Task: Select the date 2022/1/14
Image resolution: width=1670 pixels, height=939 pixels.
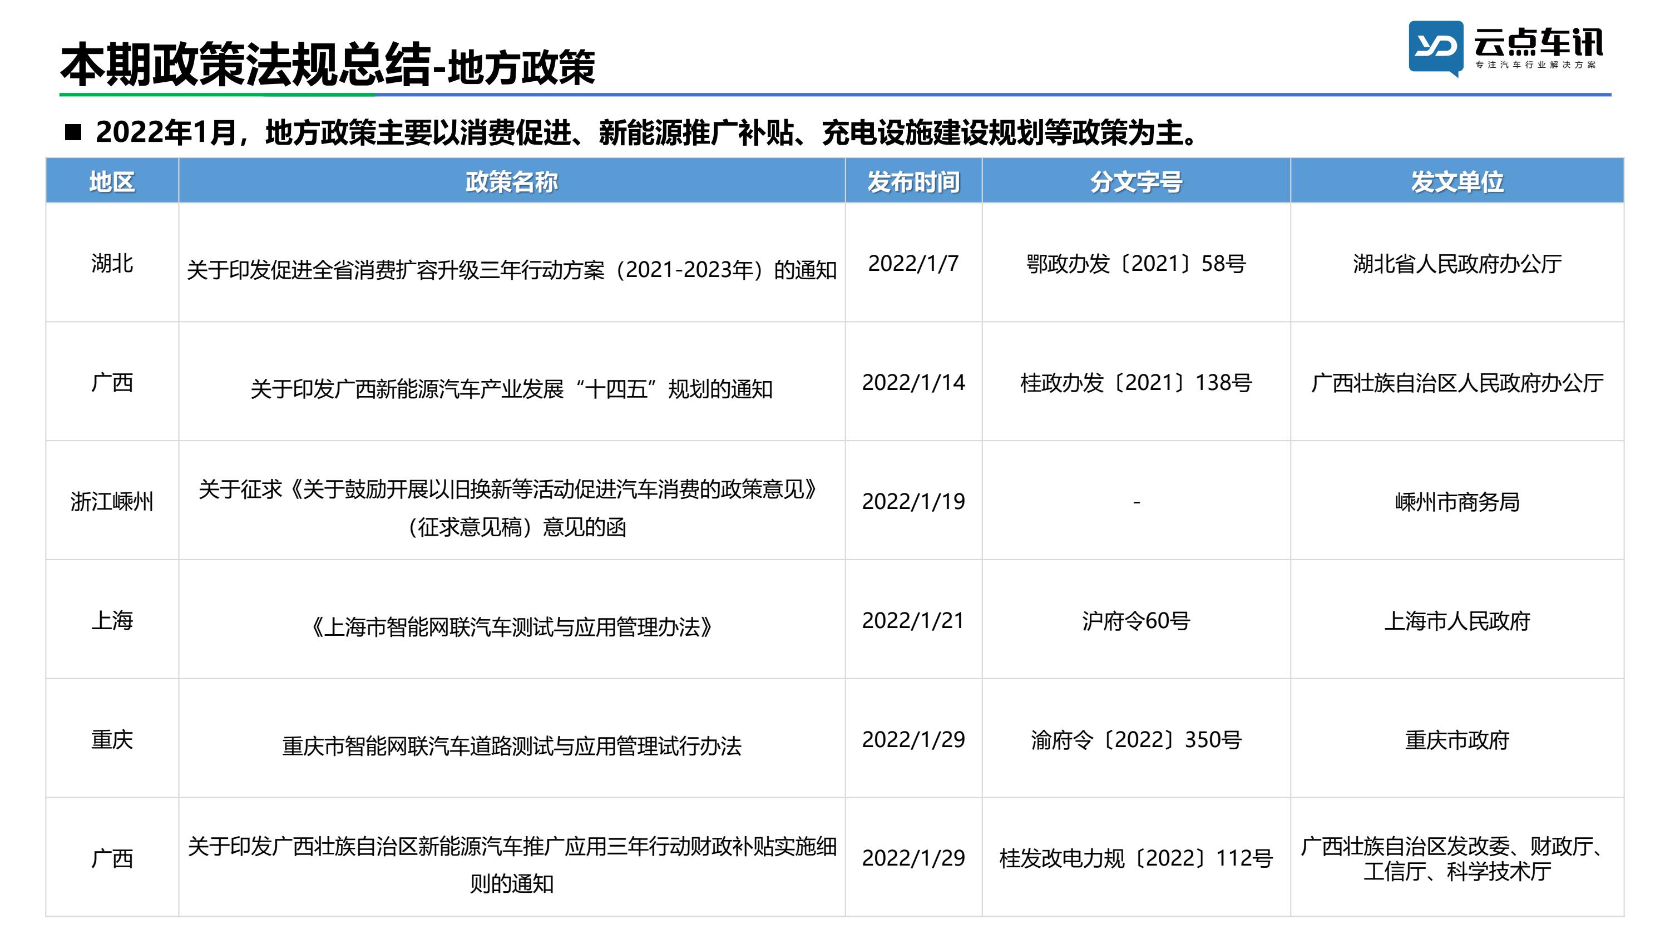Action: pyautogui.click(x=913, y=383)
